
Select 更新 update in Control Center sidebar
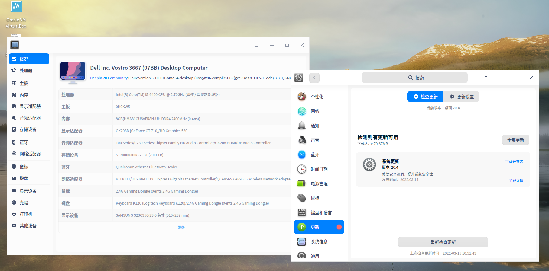(x=319, y=227)
